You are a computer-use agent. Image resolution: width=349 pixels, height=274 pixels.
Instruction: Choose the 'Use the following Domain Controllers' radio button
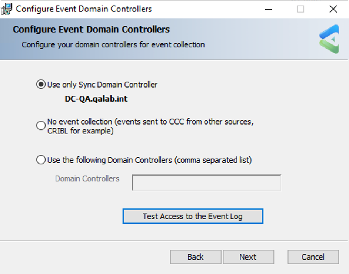(41, 160)
